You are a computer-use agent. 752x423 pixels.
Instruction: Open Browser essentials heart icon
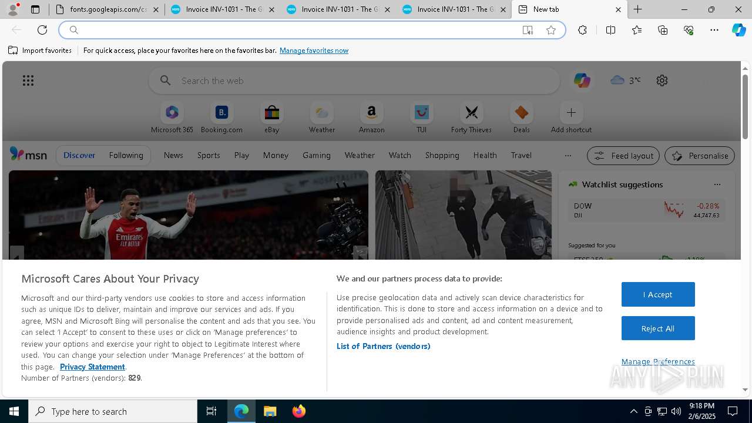(689, 30)
